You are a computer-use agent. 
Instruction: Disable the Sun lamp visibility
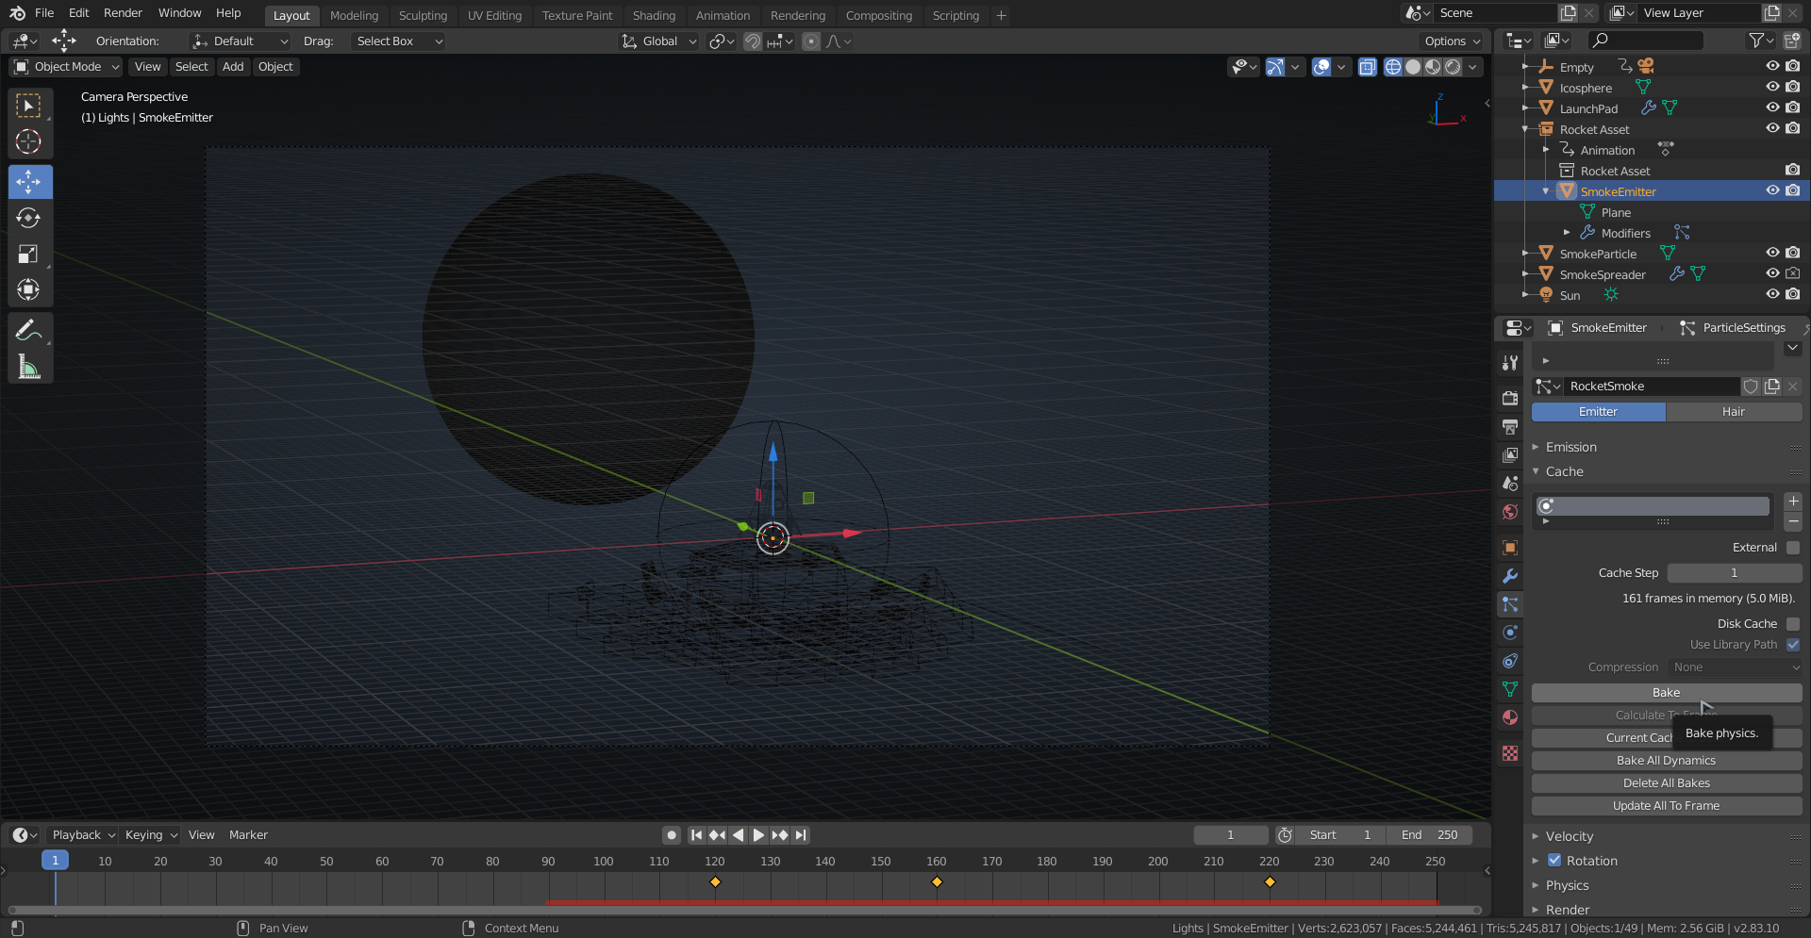(x=1772, y=294)
